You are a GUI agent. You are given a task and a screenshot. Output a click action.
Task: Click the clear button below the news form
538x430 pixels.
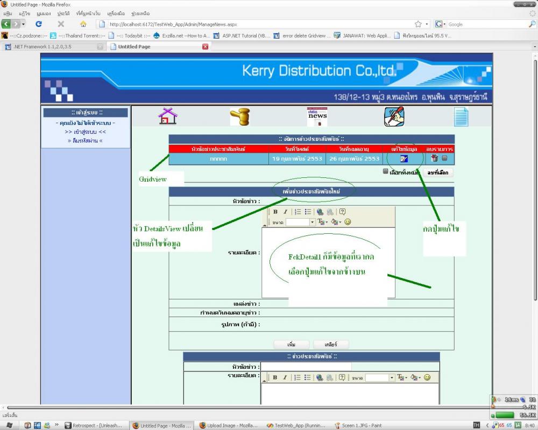[x=331, y=345]
